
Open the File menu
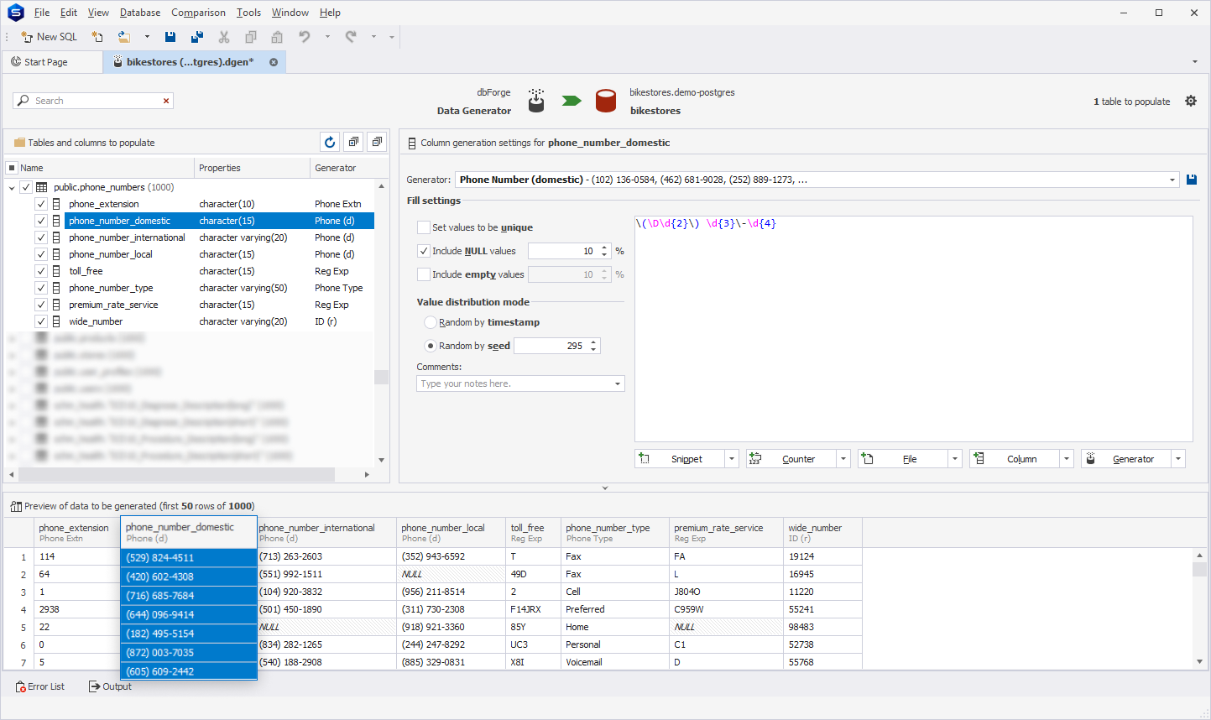42,13
